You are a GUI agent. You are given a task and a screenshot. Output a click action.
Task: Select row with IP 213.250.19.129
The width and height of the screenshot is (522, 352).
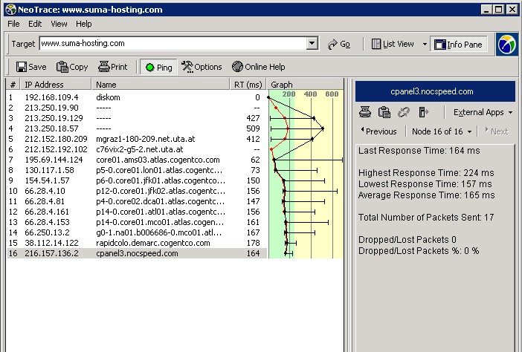[137, 118]
